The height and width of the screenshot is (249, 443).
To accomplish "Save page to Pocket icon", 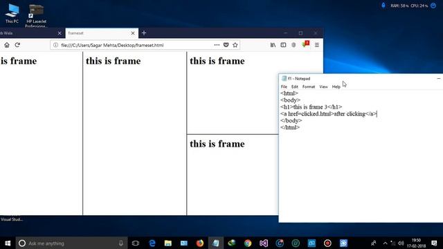I will pyautogui.click(x=226, y=45).
